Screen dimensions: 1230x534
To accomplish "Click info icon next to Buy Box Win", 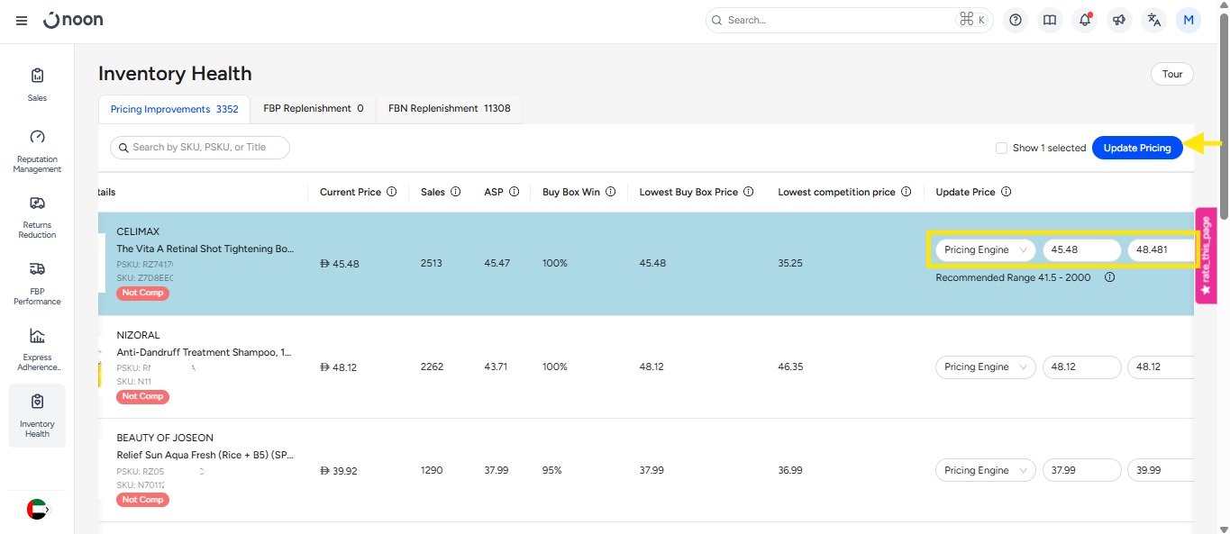I will pos(610,192).
